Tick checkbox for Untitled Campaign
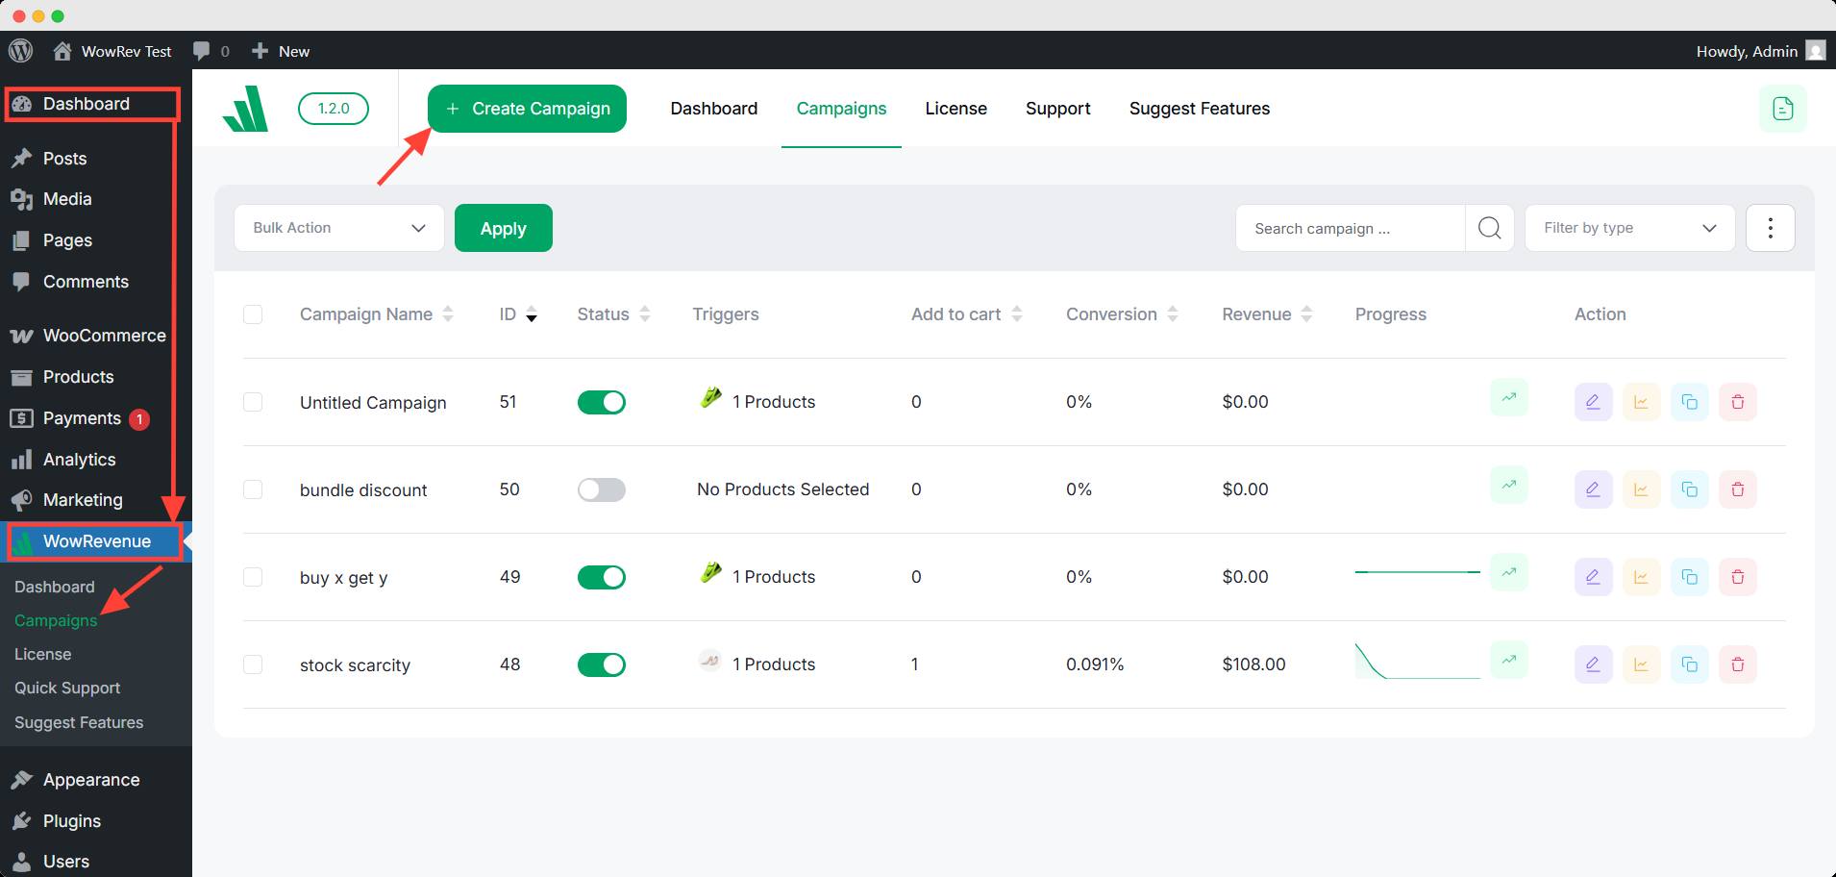Image resolution: width=1836 pixels, height=877 pixels. pyautogui.click(x=253, y=402)
